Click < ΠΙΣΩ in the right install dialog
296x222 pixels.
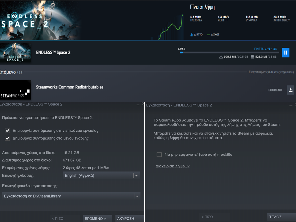coord(207,217)
